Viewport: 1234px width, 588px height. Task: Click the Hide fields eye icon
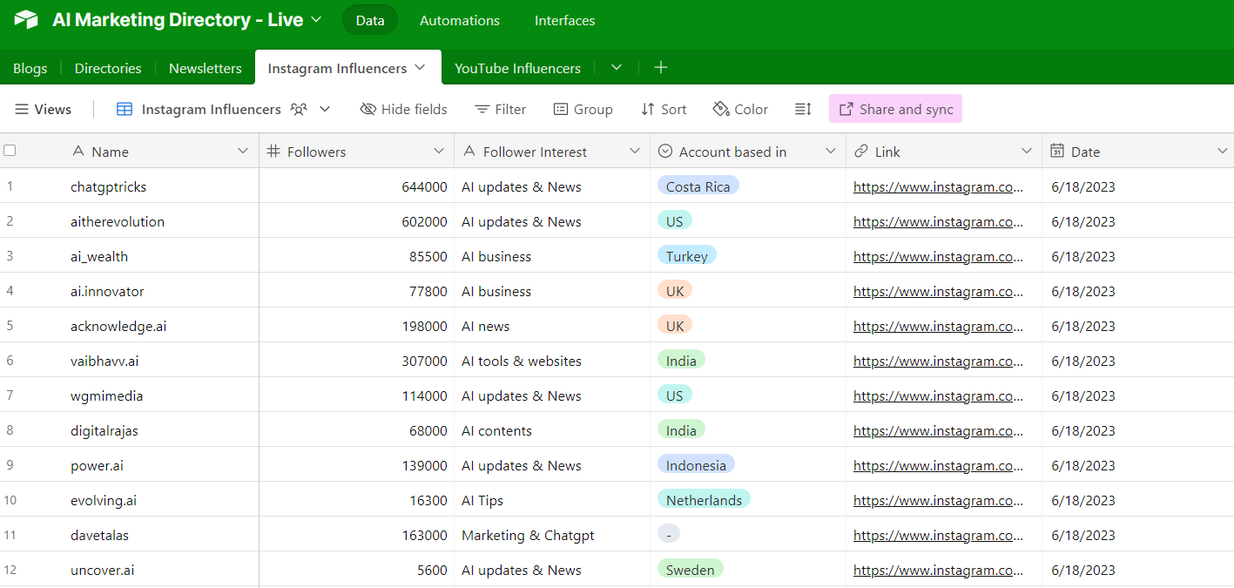368,109
